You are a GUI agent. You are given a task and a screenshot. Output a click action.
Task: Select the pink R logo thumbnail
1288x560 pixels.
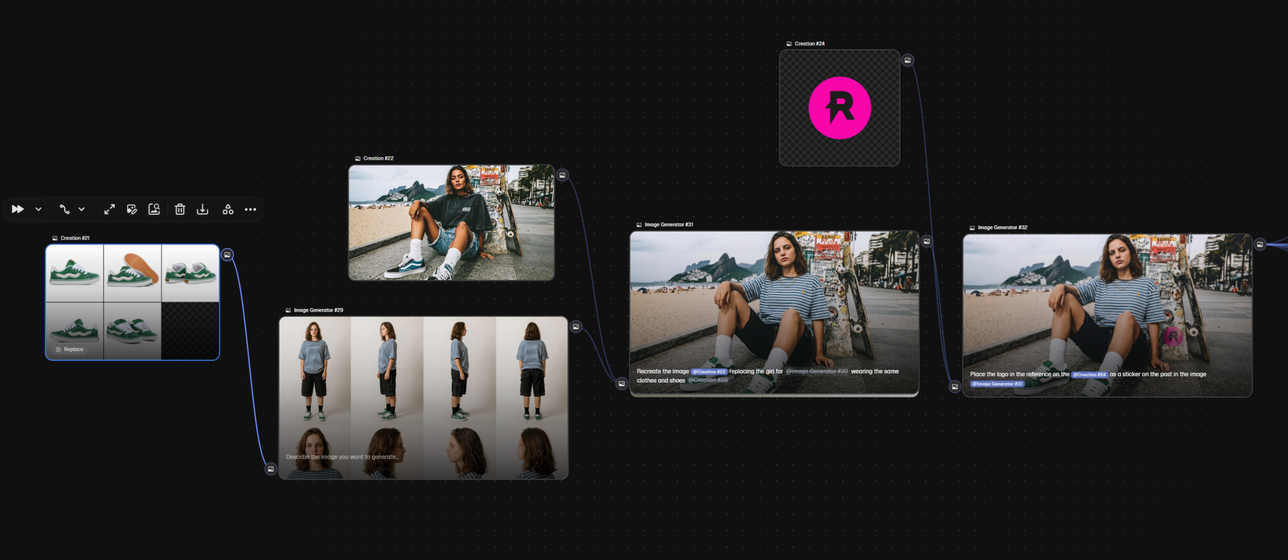tap(839, 108)
